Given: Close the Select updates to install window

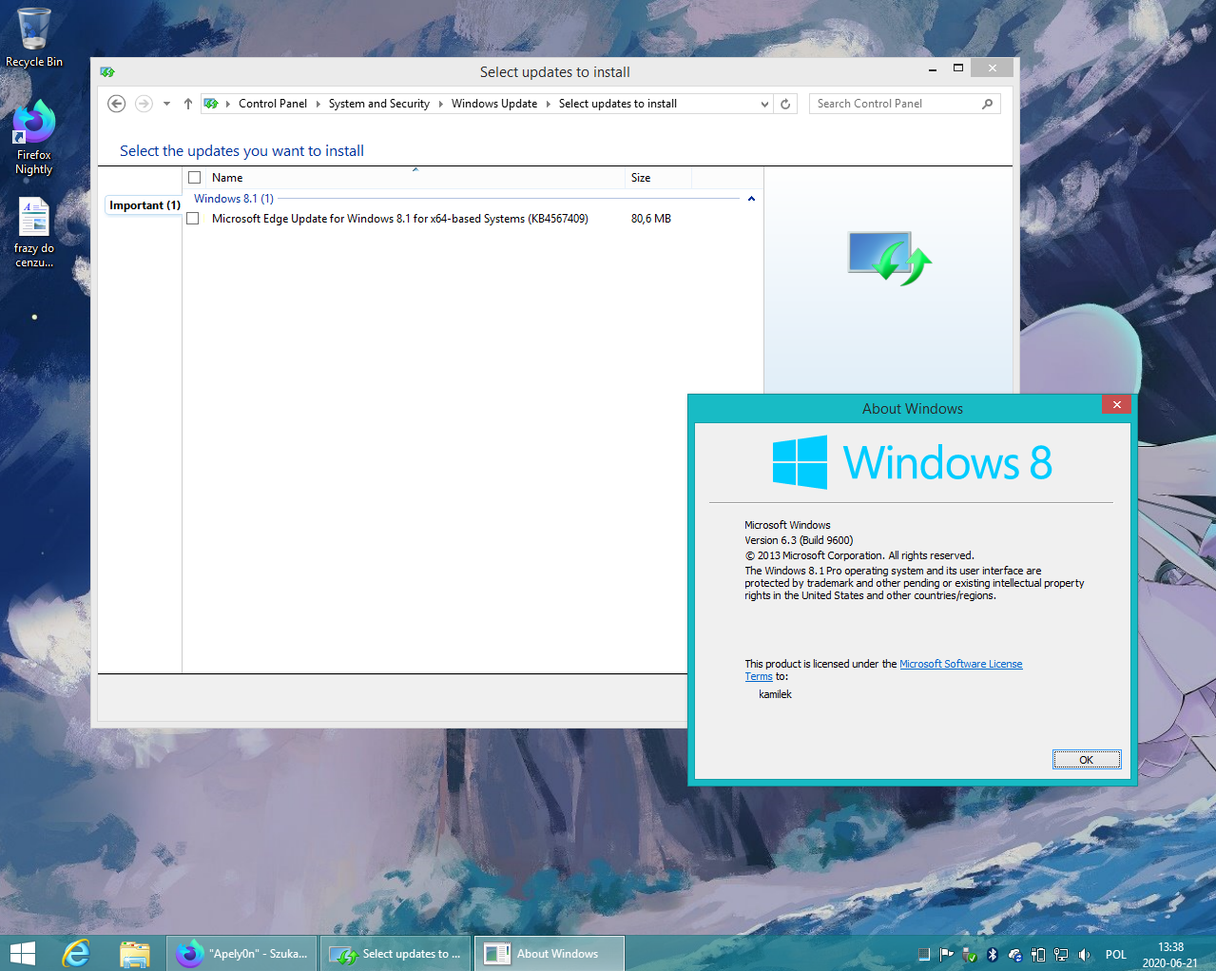Looking at the screenshot, I should click(993, 68).
